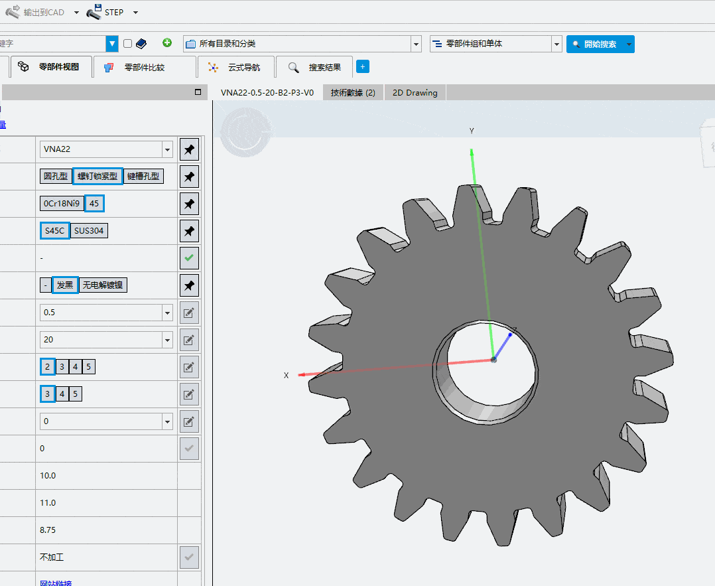Viewport: 715px width, 586px height.
Task: Click the cloud navigation network icon
Action: [213, 68]
